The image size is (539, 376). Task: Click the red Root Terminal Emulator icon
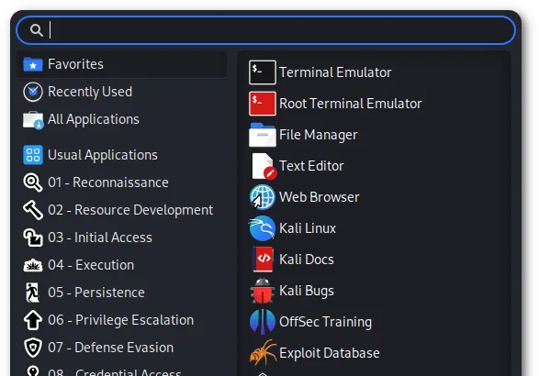coord(263,104)
